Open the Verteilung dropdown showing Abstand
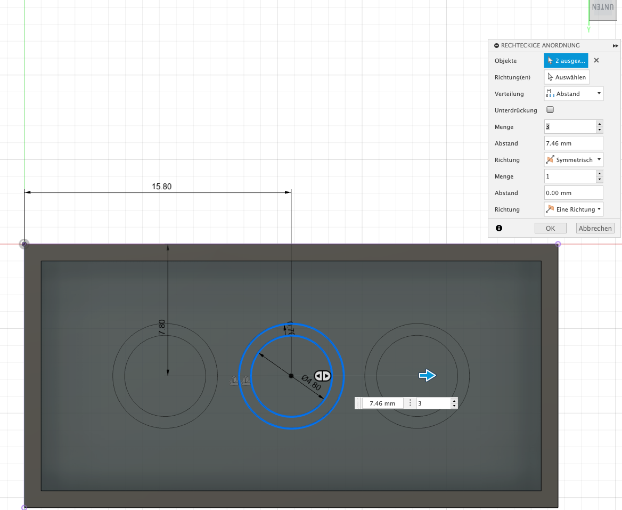The width and height of the screenshot is (622, 510). tap(574, 94)
